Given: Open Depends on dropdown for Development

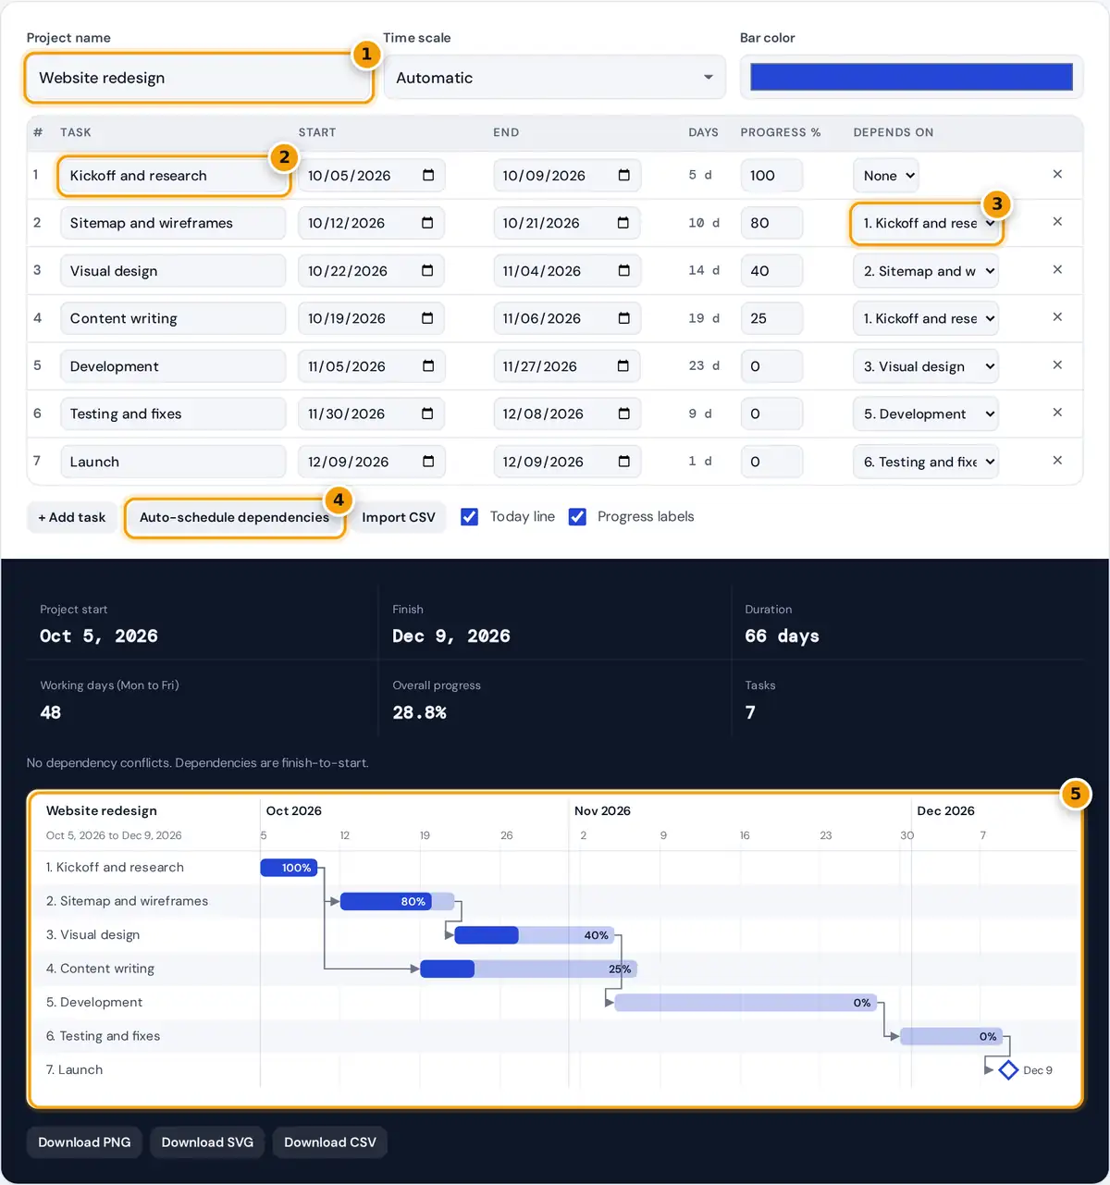Looking at the screenshot, I should point(926,366).
